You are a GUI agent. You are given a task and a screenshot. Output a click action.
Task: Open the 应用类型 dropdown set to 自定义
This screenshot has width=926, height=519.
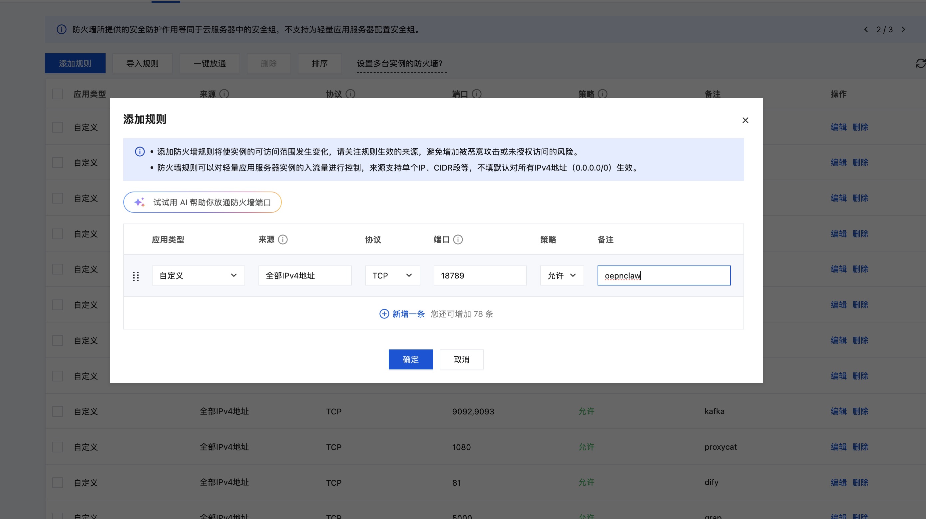(x=198, y=275)
